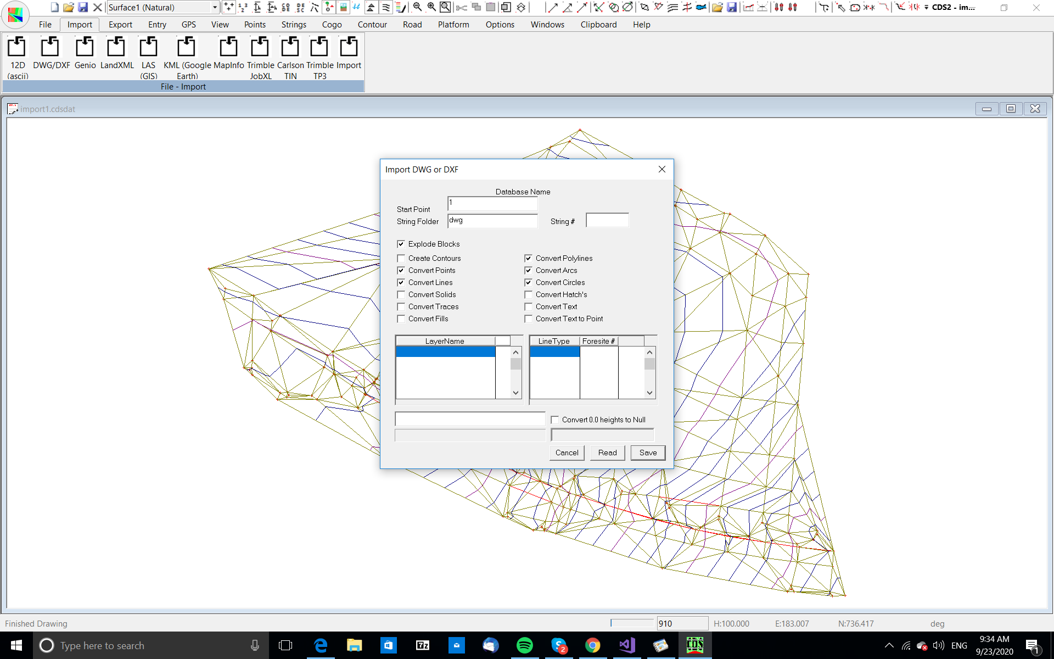1054x659 pixels.
Task: Check Convert 0.0 heights to Null
Action: [555, 420]
